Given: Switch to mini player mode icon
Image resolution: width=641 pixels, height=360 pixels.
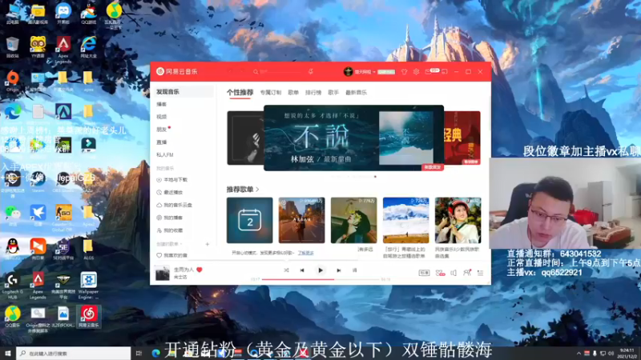Looking at the screenshot, I should (445, 71).
